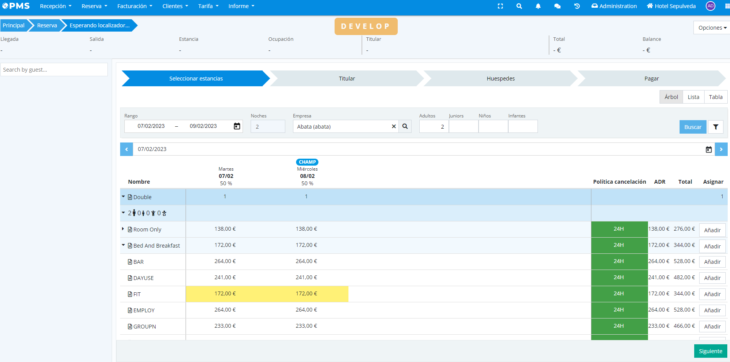Search empresa with magnifier button

[405, 126]
